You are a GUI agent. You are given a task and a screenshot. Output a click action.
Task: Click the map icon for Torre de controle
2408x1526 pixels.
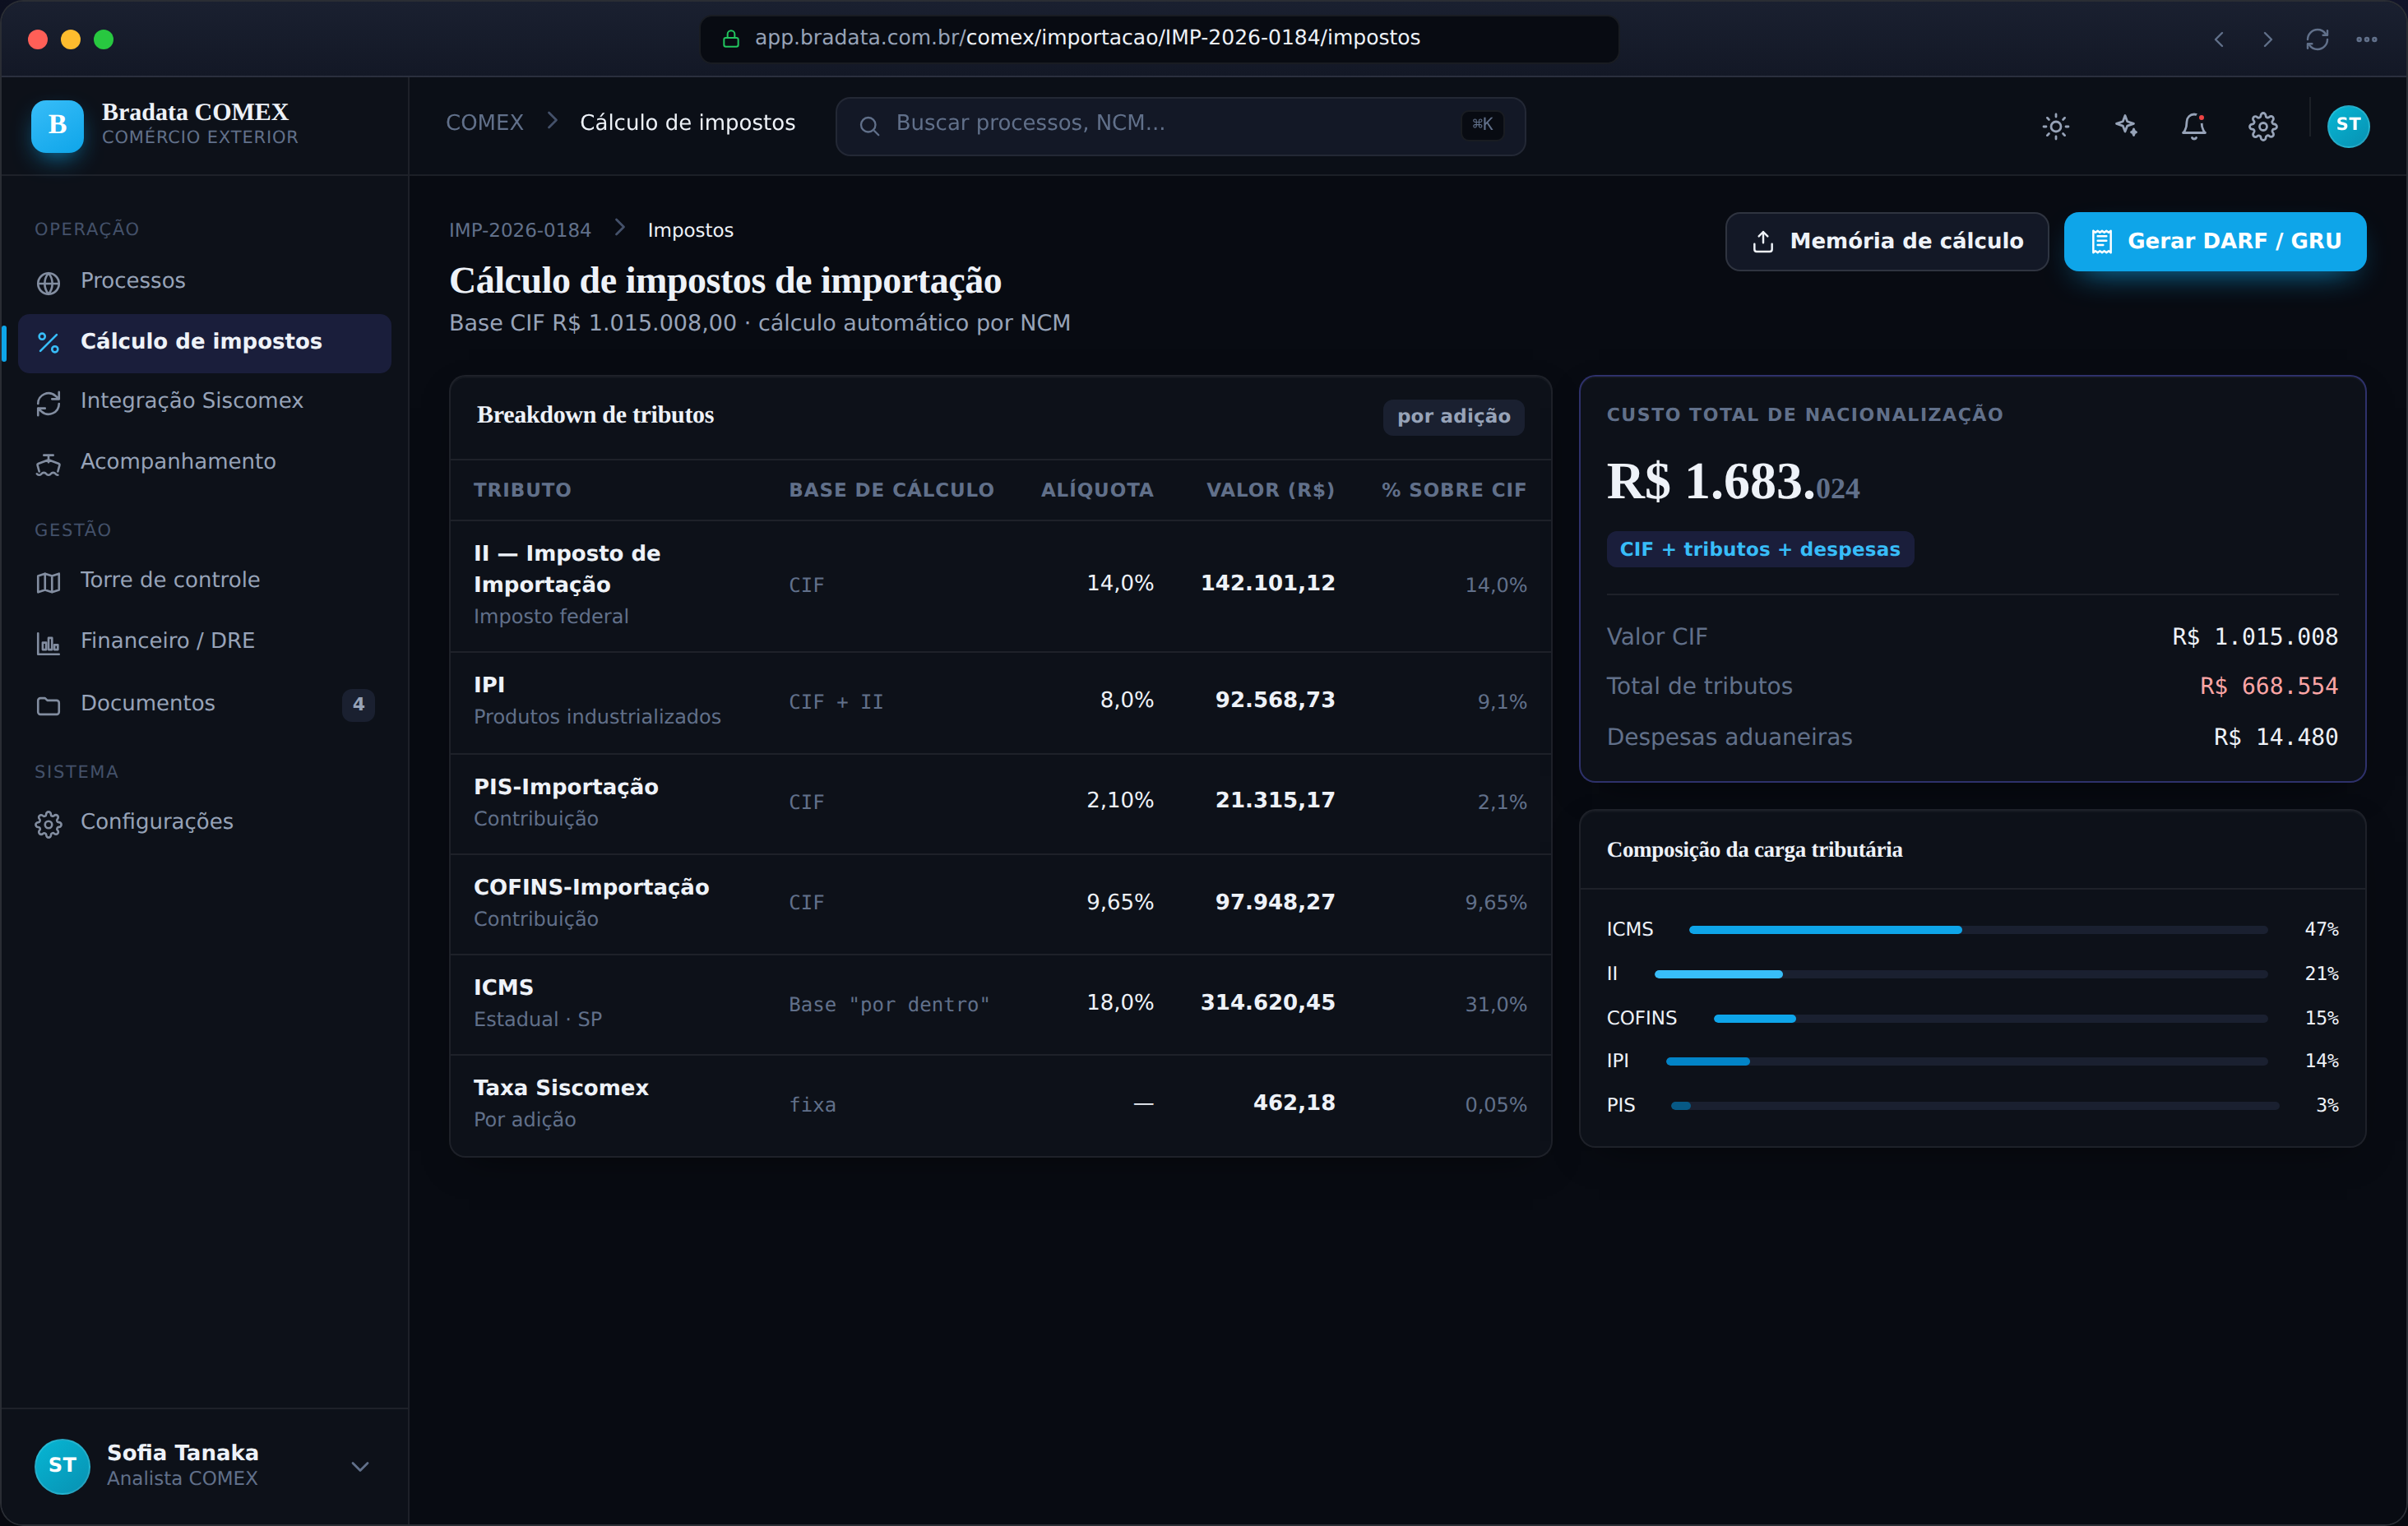(48, 582)
